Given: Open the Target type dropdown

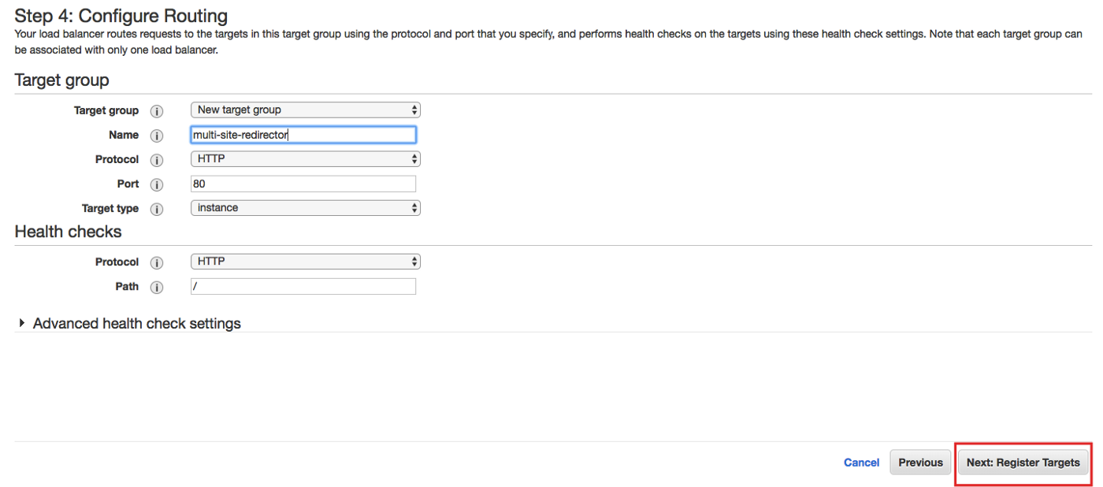Looking at the screenshot, I should pyautogui.click(x=305, y=208).
